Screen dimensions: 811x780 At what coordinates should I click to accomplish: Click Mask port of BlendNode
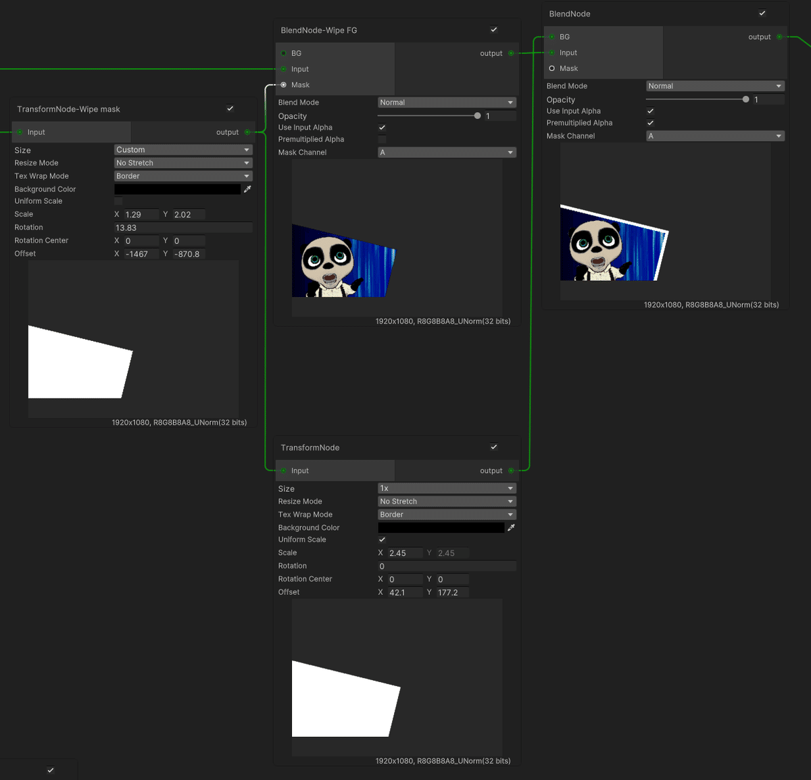(552, 68)
